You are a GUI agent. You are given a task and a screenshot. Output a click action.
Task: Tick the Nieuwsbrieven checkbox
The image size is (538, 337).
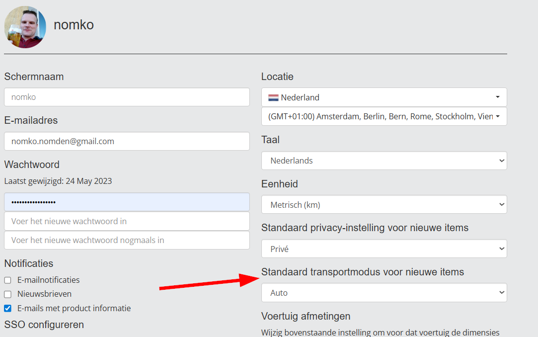8,294
